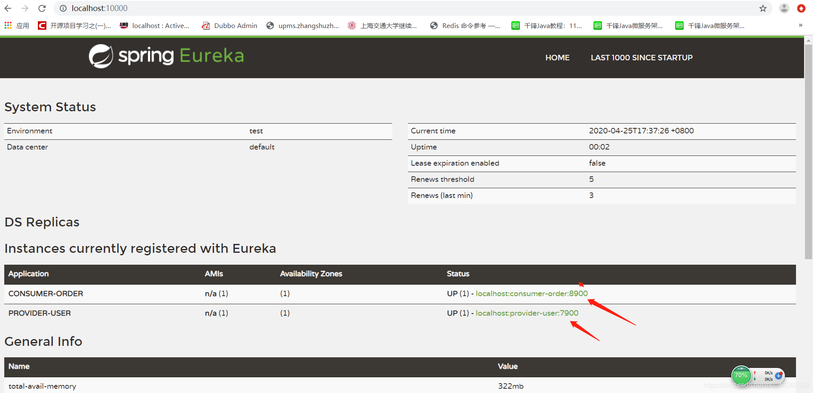Click the blue plus icon on floating widget
Screen dimensions: 813x393
click(x=779, y=376)
